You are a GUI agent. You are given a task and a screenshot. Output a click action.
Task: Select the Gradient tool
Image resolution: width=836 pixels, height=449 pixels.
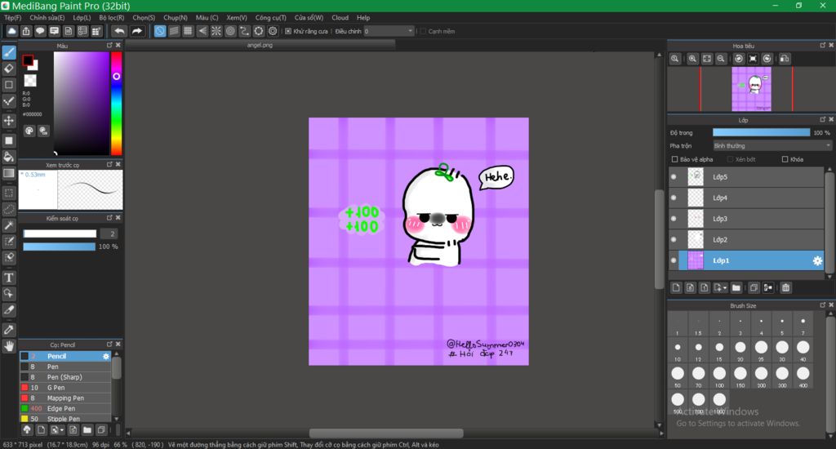click(x=8, y=173)
